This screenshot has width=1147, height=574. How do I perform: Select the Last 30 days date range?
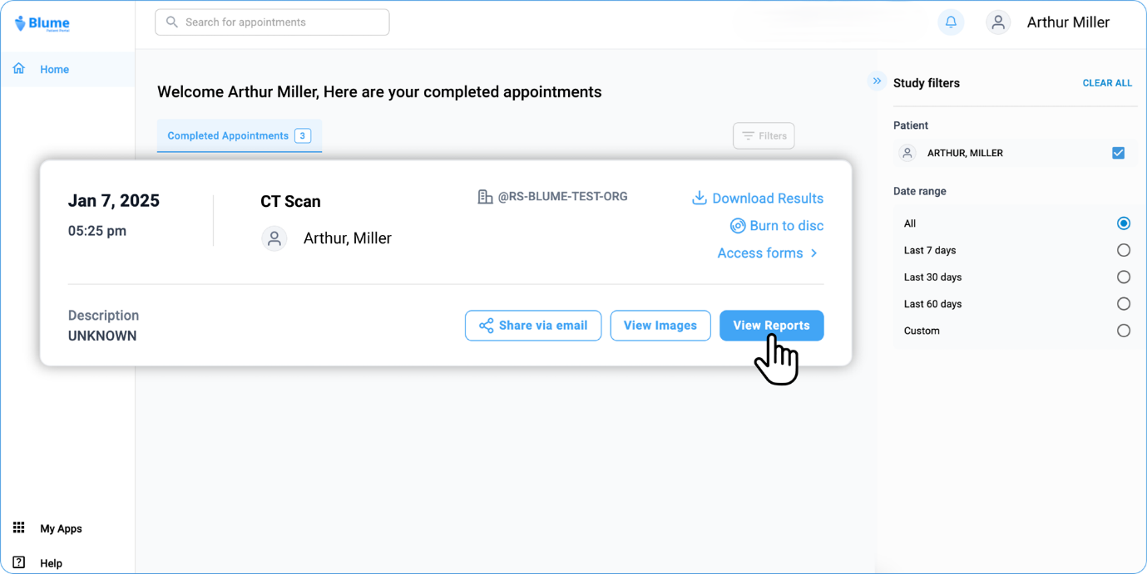point(1123,277)
